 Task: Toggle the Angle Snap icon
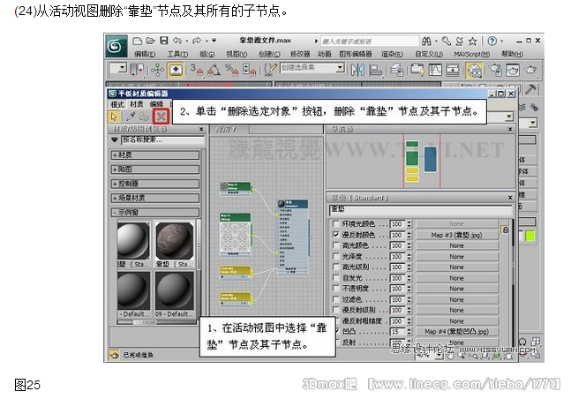214,70
